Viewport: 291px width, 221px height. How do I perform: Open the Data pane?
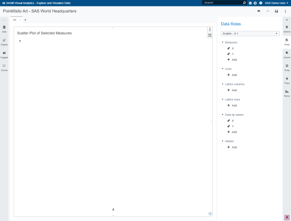coord(4,29)
